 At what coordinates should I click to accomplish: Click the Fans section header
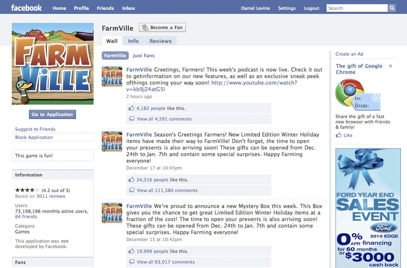(x=53, y=262)
